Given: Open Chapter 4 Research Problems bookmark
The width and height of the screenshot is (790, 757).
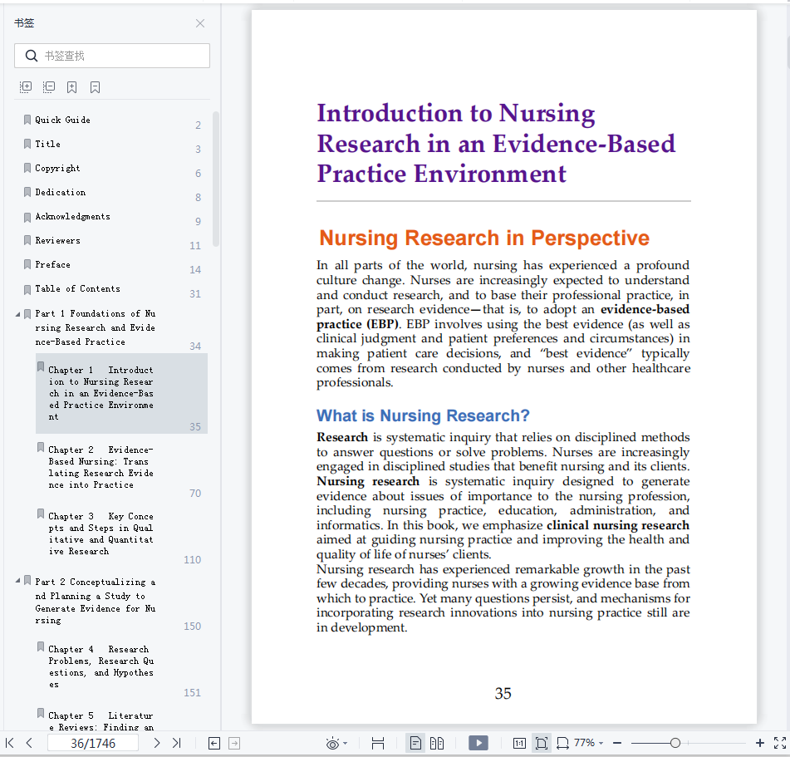Looking at the screenshot, I should point(101,666).
